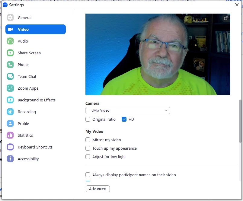Click the General gear icon
Screen dimensions: 243x201
coord(10,18)
